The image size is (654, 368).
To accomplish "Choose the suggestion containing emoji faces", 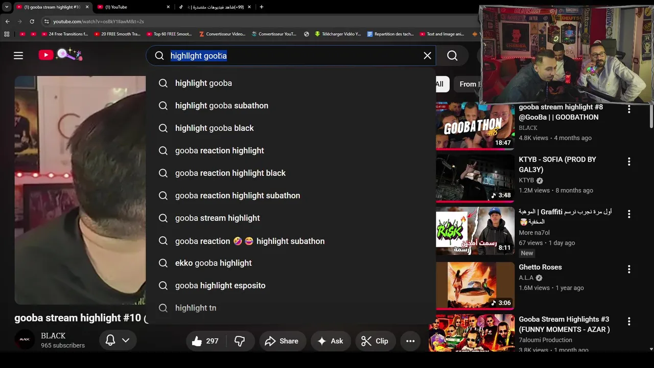I will [291, 241].
